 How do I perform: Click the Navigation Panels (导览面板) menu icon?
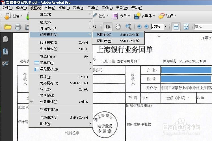[x=37, y=69]
